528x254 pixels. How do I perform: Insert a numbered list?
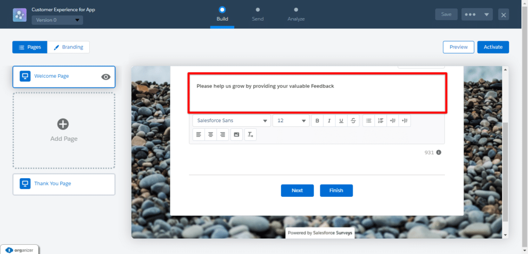tap(381, 121)
